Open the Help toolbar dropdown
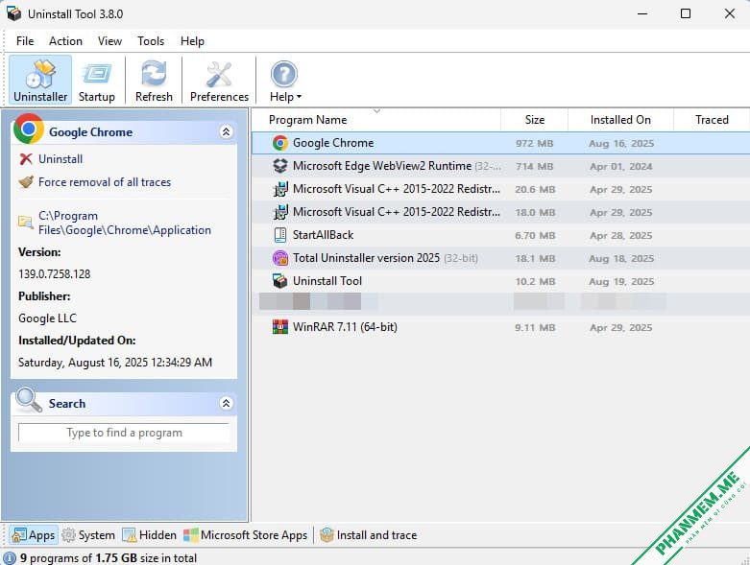The width and height of the screenshot is (750, 565). pyautogui.click(x=285, y=80)
